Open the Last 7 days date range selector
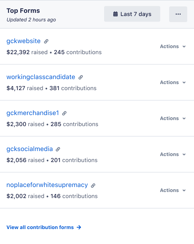This screenshot has height=244, width=194. pyautogui.click(x=132, y=14)
